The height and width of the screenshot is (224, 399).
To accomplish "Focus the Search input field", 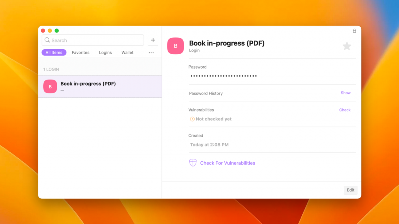I will point(93,40).
